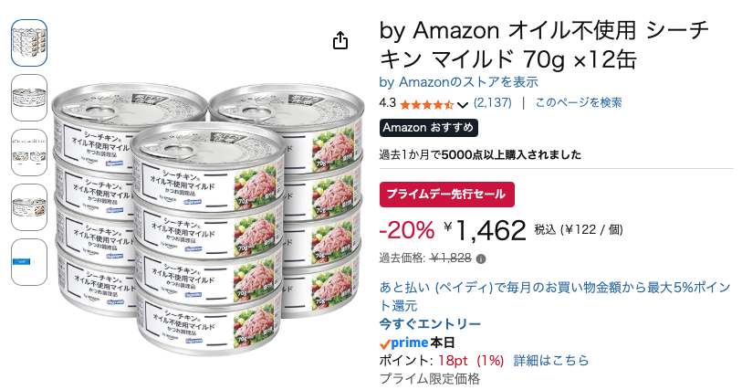Viewport: 742px width, 390px height.
Task: Select the third thumbnail comparing cans
Action: click(x=29, y=153)
